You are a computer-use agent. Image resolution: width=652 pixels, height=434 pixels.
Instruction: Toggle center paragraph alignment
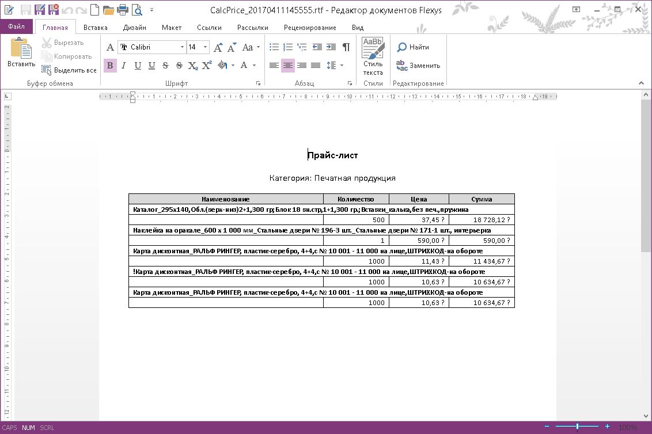click(288, 66)
